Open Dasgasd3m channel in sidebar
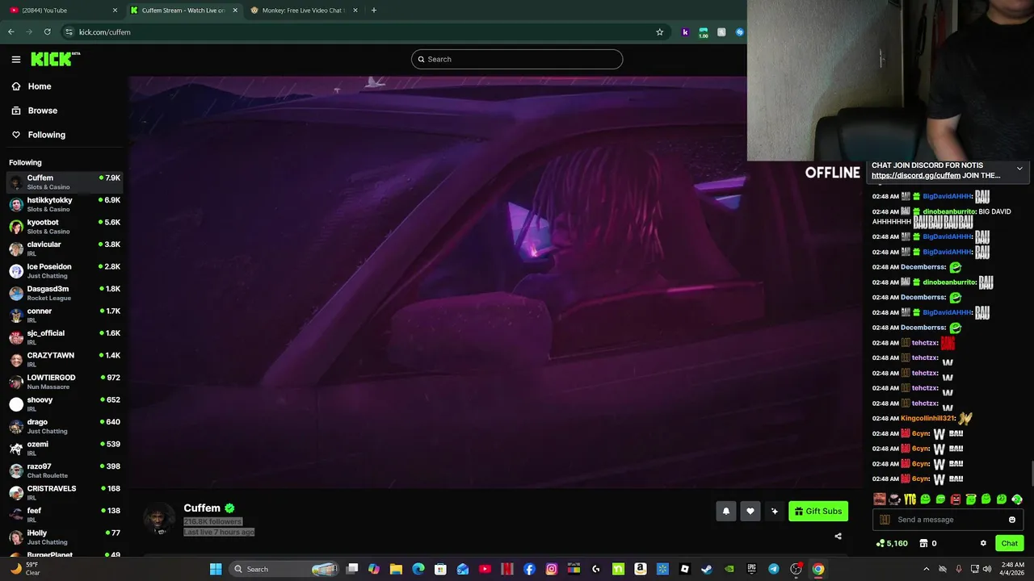This screenshot has height=581, width=1034. pyautogui.click(x=65, y=293)
